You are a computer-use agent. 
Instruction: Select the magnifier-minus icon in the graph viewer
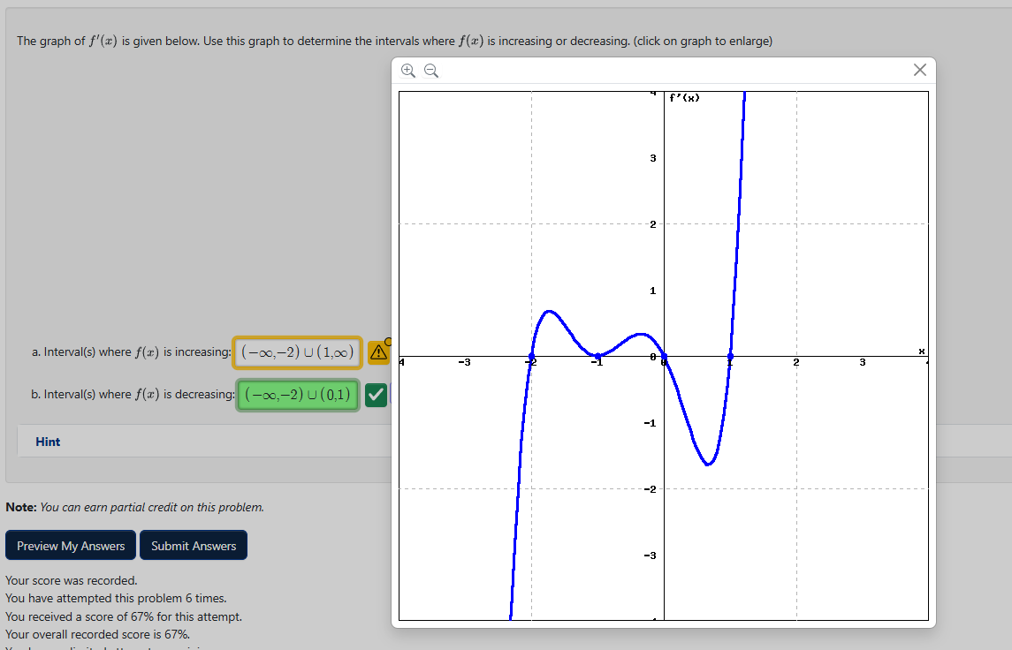click(430, 70)
